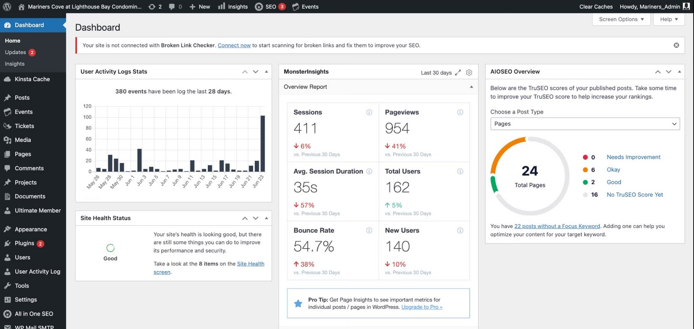
Task: Expand MonsterInsights report to full screen
Action: [x=458, y=72]
